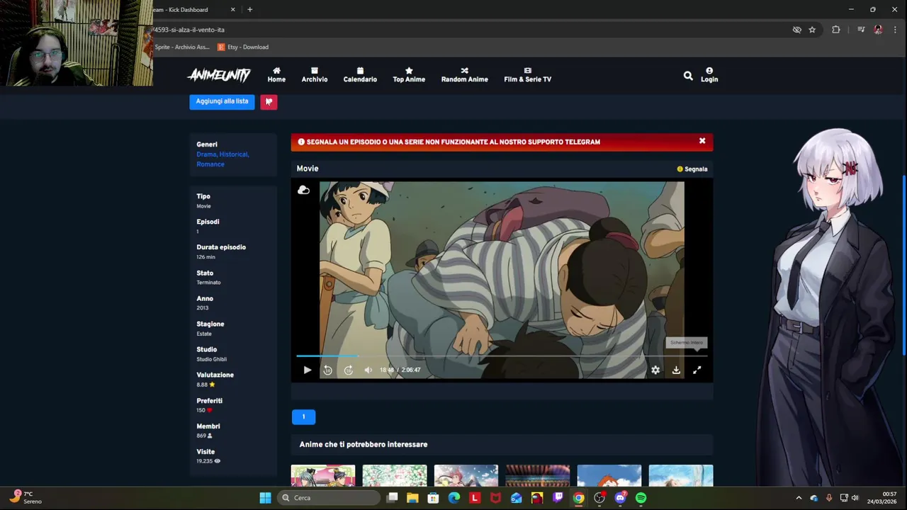Open the media control button
This screenshot has height=510, width=907.
coord(861,30)
